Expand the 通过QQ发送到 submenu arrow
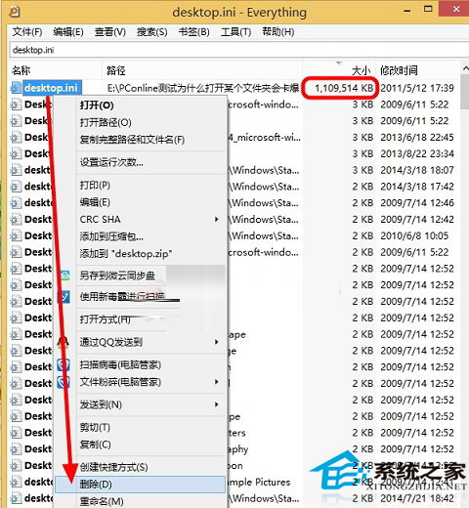The image size is (469, 508). [217, 342]
